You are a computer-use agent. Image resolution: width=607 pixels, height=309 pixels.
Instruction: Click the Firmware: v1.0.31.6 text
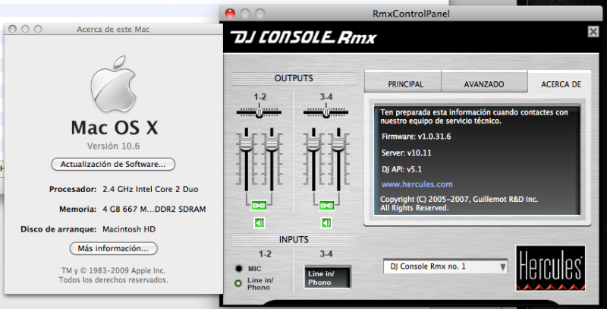pos(416,137)
